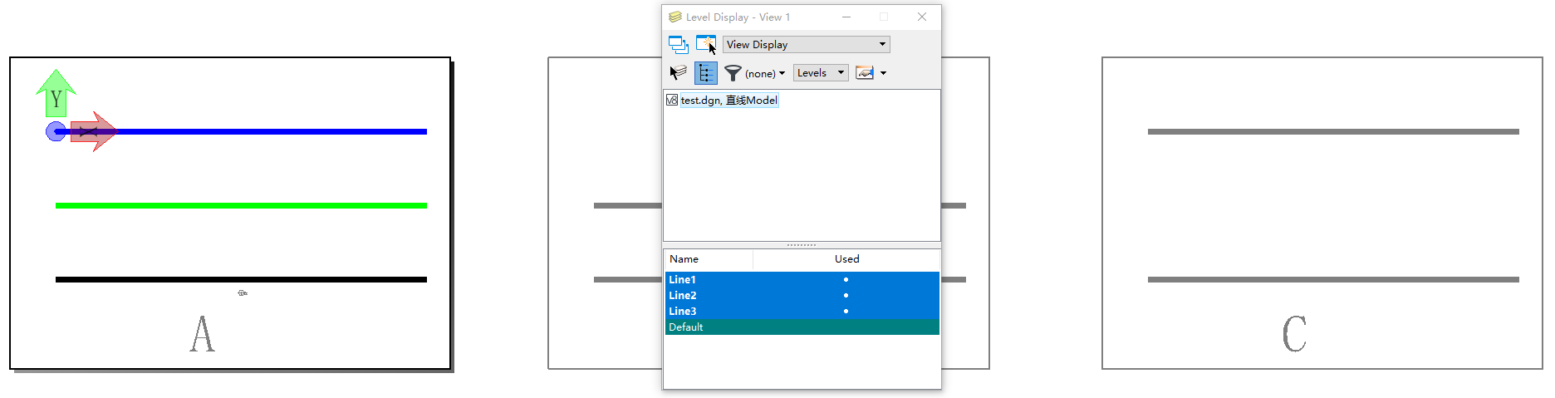Screen dimensions: 1555x398
Task: Click the splitter grip between tree and list
Action: coord(802,245)
